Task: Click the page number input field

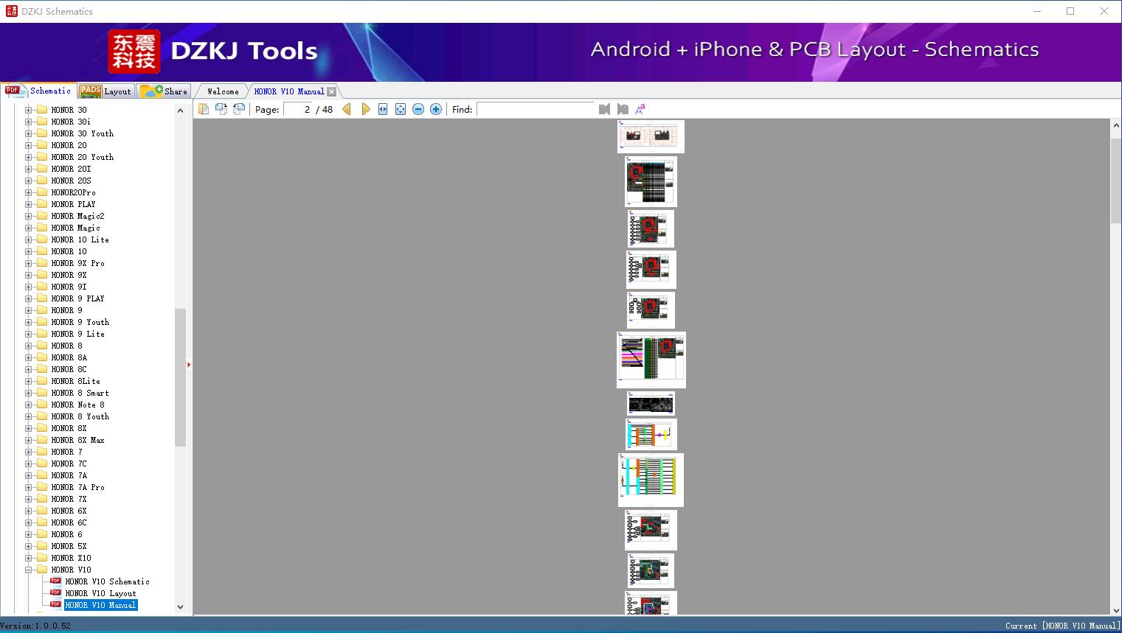Action: [x=298, y=109]
